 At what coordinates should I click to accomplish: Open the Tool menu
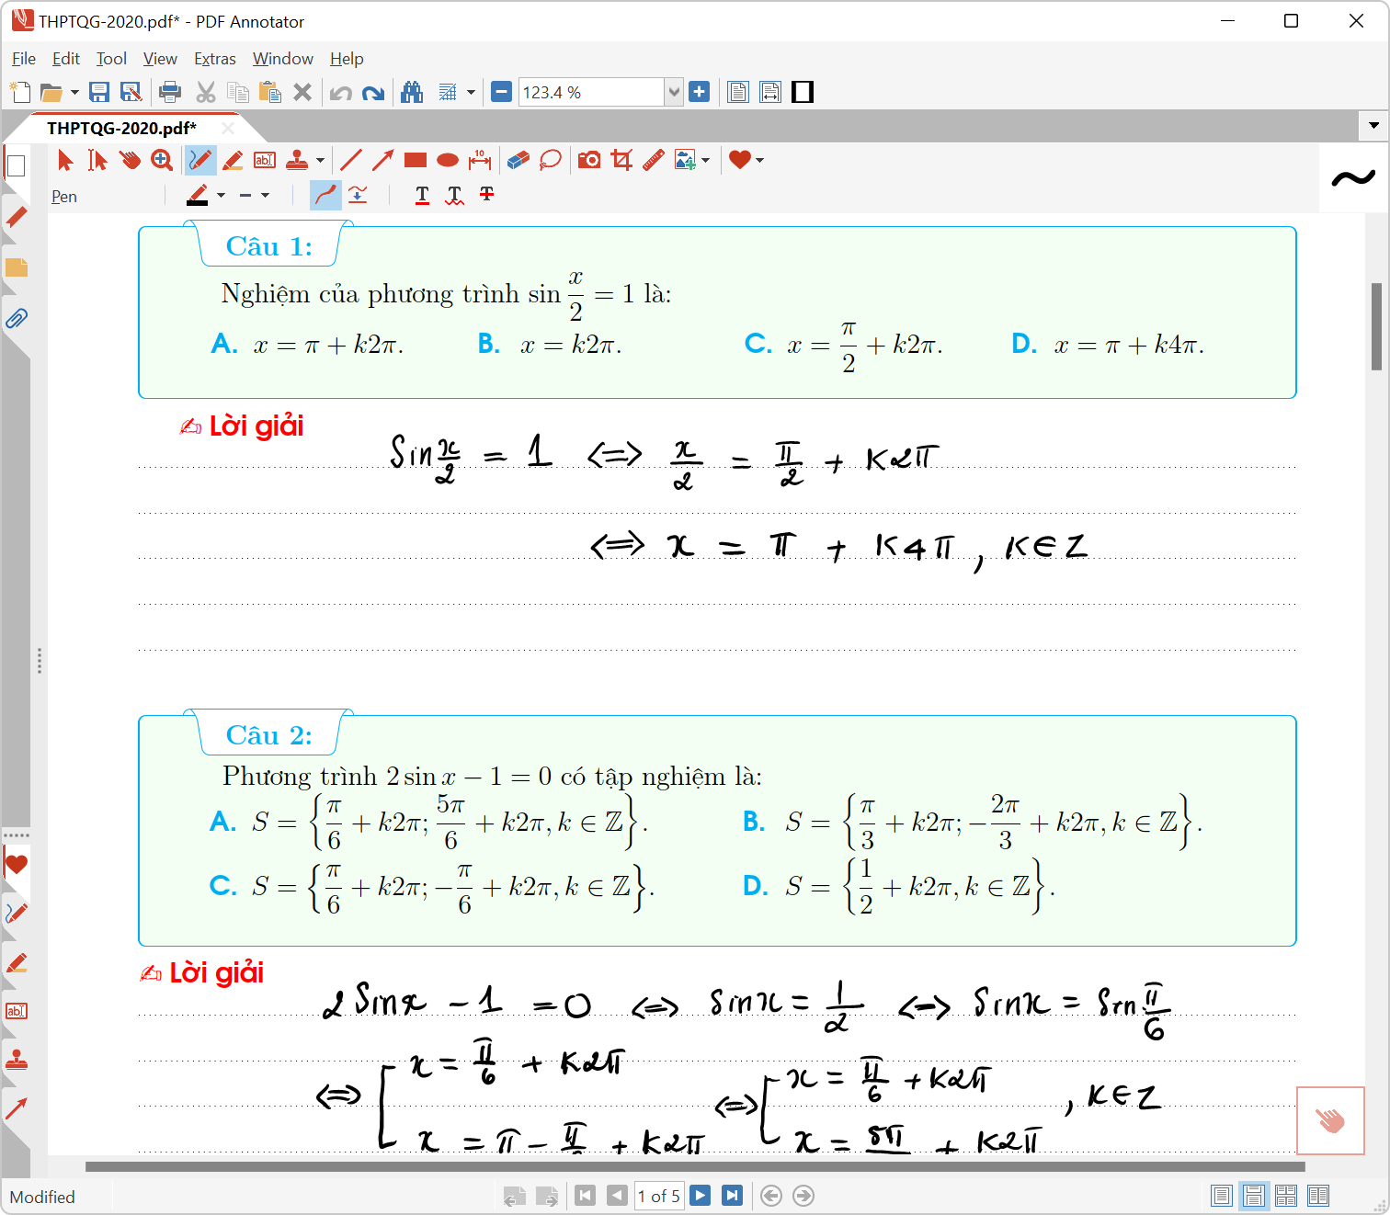(x=111, y=59)
